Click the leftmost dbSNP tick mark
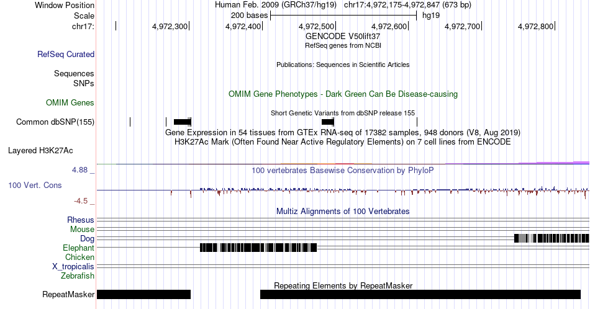This screenshot has height=309, width=590. tap(130, 122)
